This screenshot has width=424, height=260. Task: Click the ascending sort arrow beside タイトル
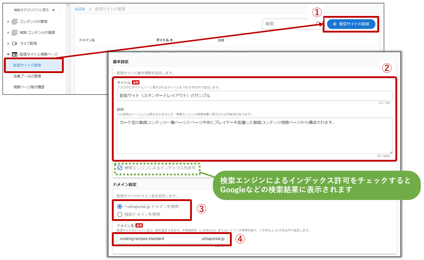point(172,40)
